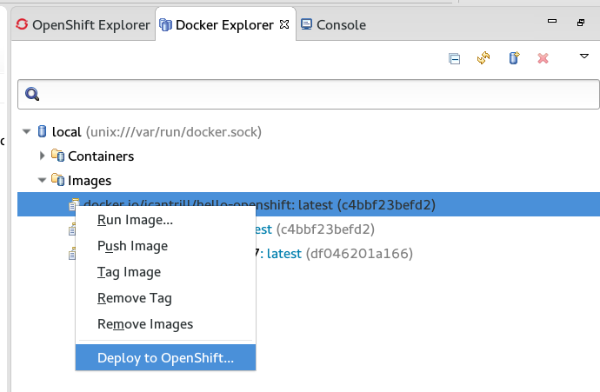
Task: Click the Containers folder icon
Action: (58, 156)
